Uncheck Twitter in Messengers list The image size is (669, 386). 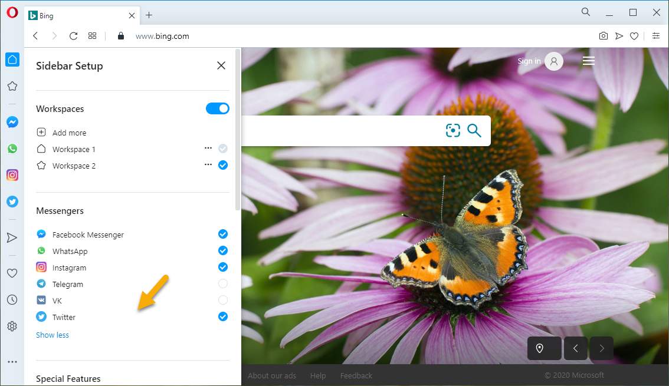point(223,316)
